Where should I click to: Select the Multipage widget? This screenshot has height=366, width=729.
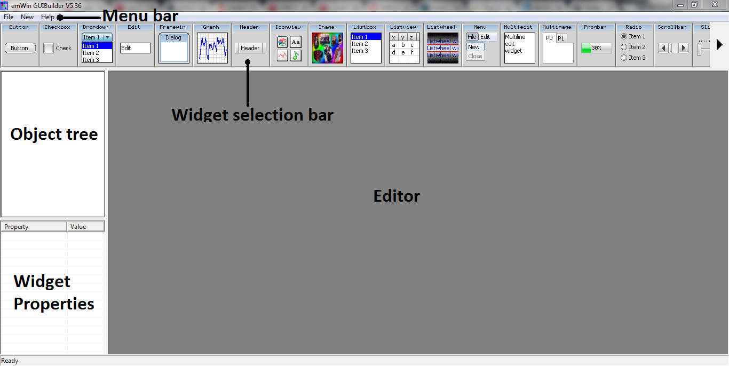(x=557, y=47)
